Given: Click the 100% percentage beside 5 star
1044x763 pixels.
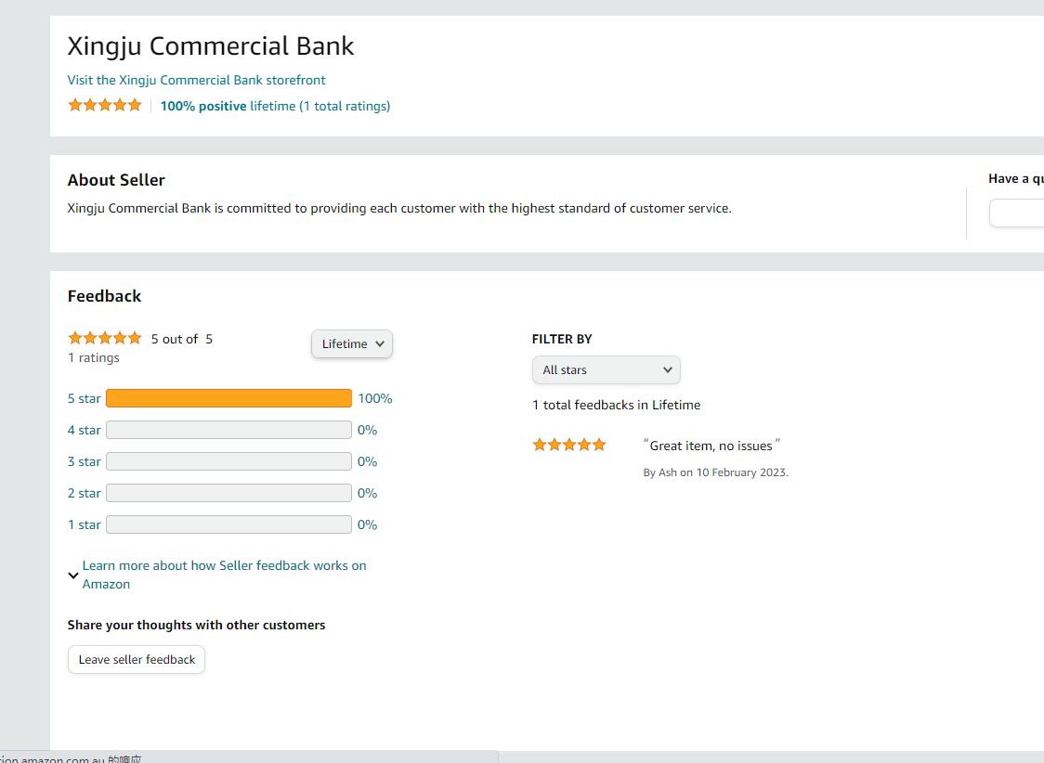Looking at the screenshot, I should (x=375, y=398).
